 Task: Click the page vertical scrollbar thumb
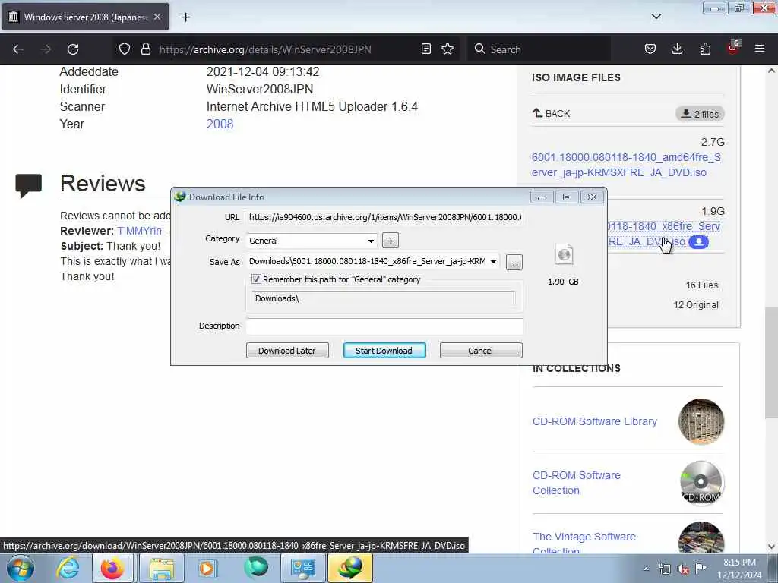772,363
